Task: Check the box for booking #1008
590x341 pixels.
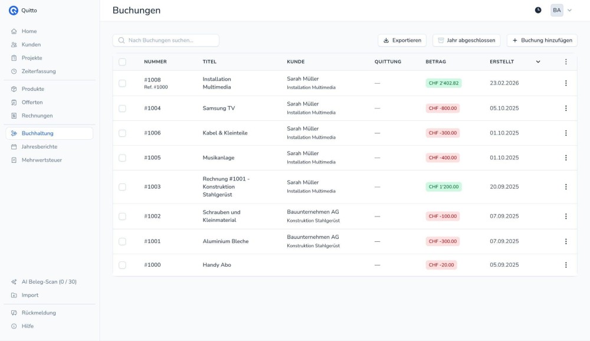Action: tap(122, 83)
